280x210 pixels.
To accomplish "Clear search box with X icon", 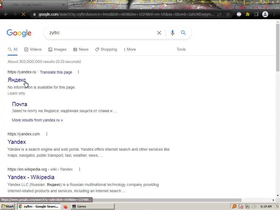I will pos(159,33).
